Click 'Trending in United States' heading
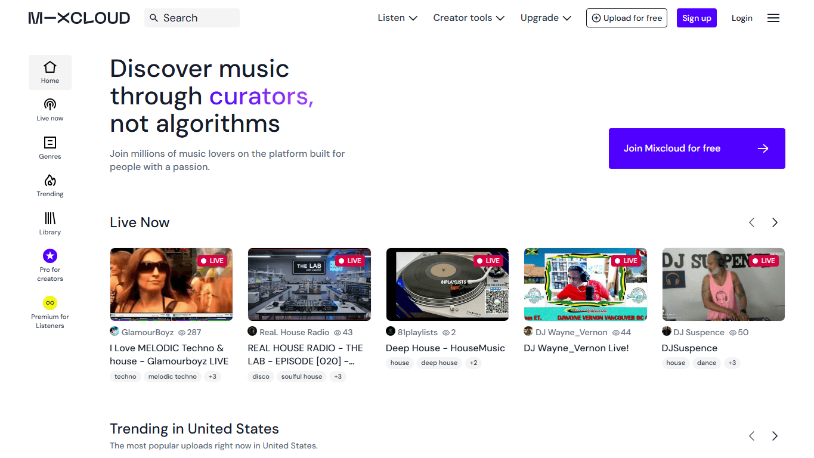The height and width of the screenshot is (458, 814). (194, 429)
